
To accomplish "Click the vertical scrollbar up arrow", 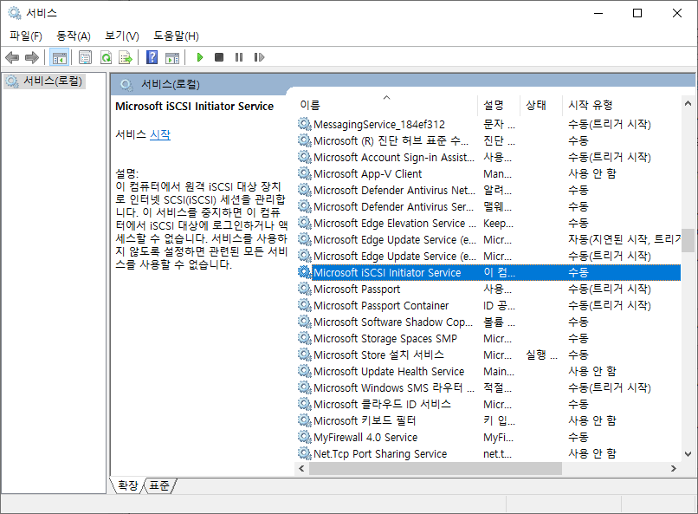I will (688, 104).
